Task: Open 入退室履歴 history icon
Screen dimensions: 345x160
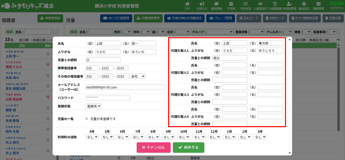Action: tap(275, 4)
